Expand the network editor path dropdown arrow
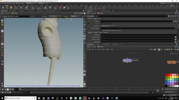The height and width of the screenshot is (100, 179). pyautogui.click(x=173, y=47)
